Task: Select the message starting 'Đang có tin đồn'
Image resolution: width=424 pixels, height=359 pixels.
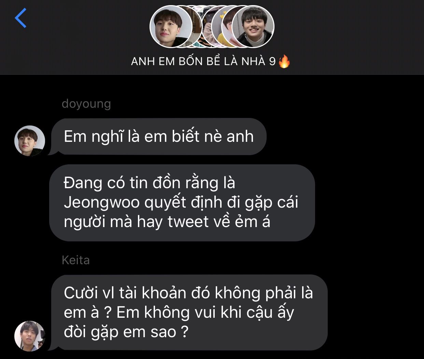Action: pyautogui.click(x=182, y=203)
